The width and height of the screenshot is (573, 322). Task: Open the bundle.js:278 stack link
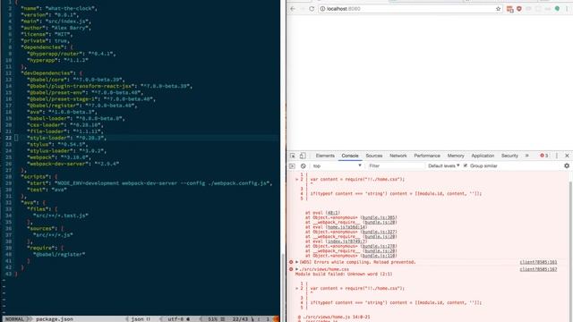coord(380,247)
